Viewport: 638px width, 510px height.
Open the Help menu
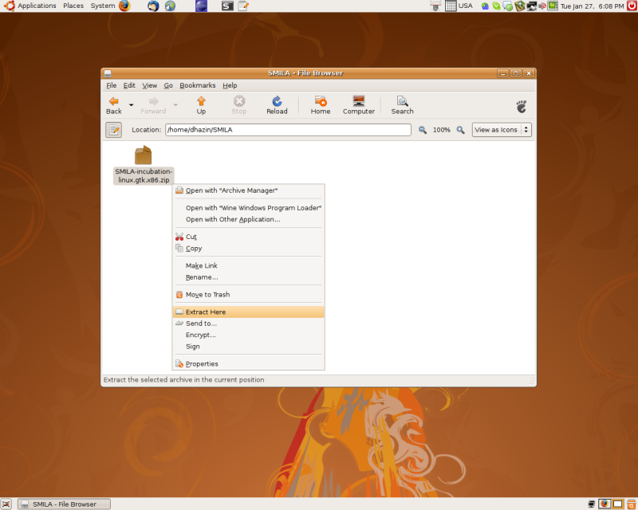coord(230,85)
